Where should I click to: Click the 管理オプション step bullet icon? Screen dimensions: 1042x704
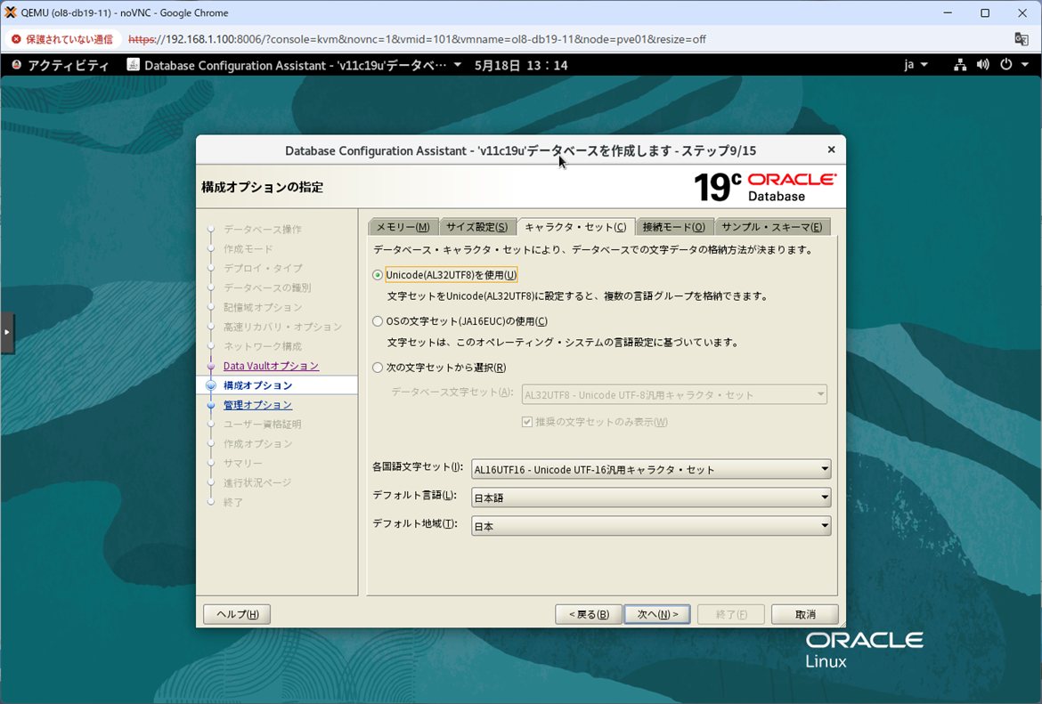[x=211, y=405]
